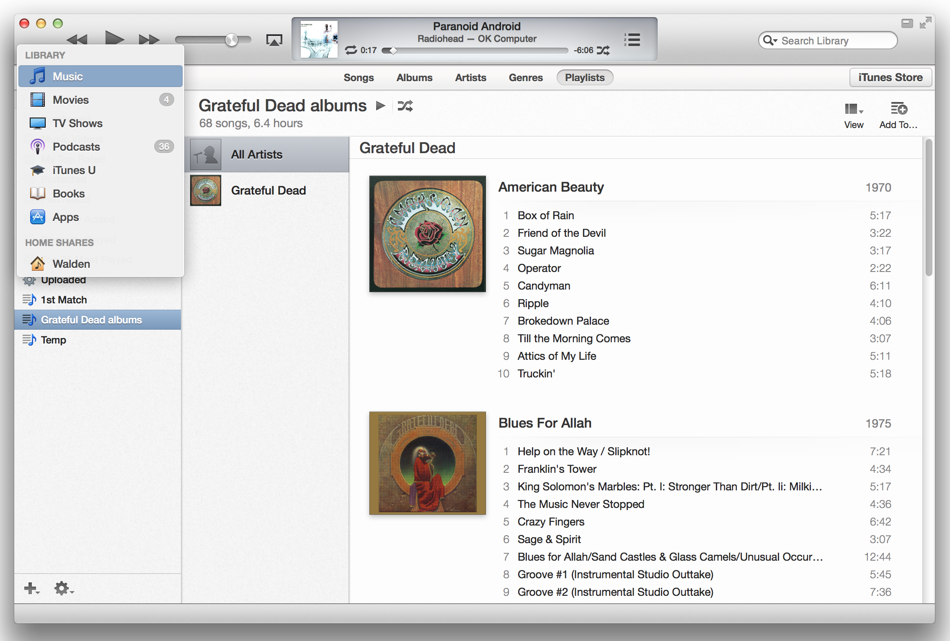Expand the All Artists dropdown in sidebar
950x641 pixels.
268,154
